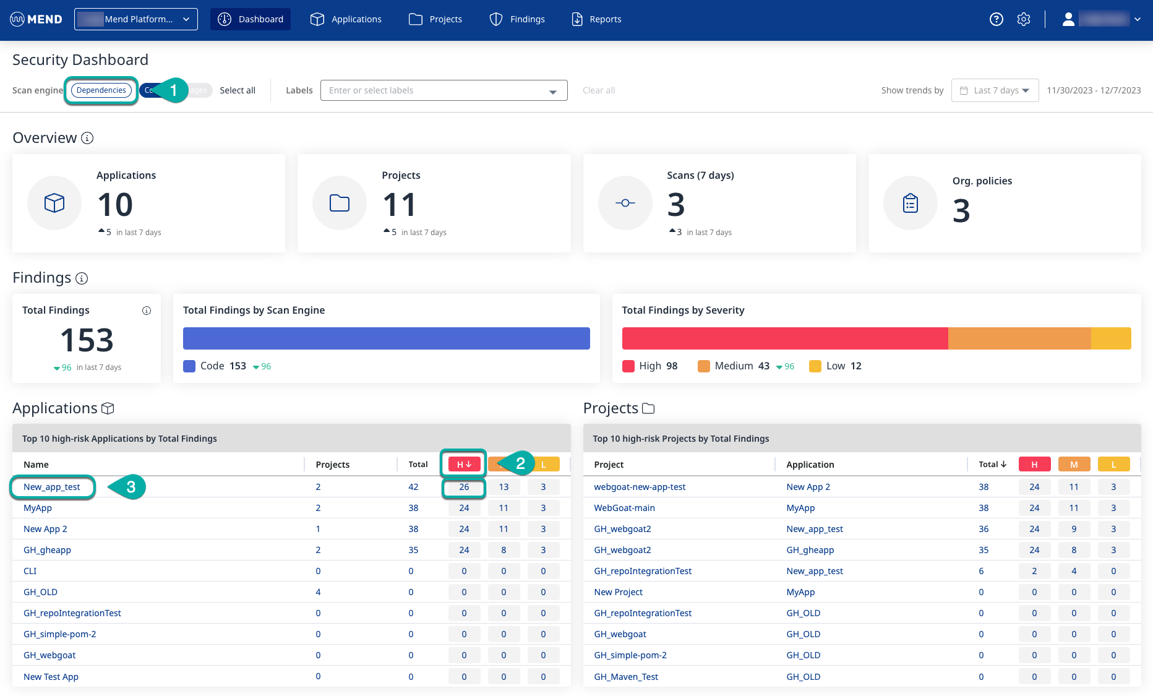Open the settings gear icon
Viewport: 1153px width, 696px height.
click(x=1024, y=19)
